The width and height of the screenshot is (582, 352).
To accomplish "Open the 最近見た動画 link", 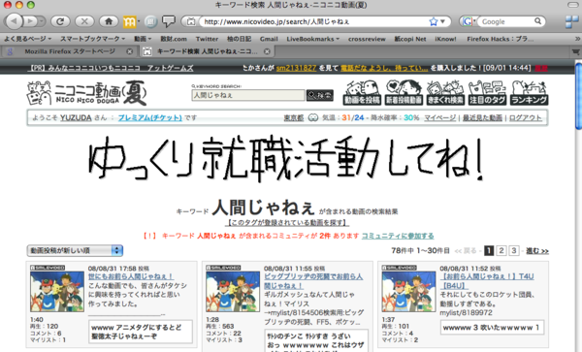I will [x=482, y=117].
